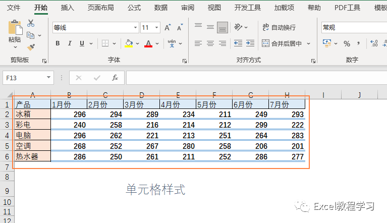This screenshot has width=387, height=223.
Task: Switch to the 公式 tab
Action: (134, 8)
